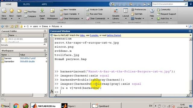193x108 pixels.
Task: Click Run and Time
Action: (94, 14)
